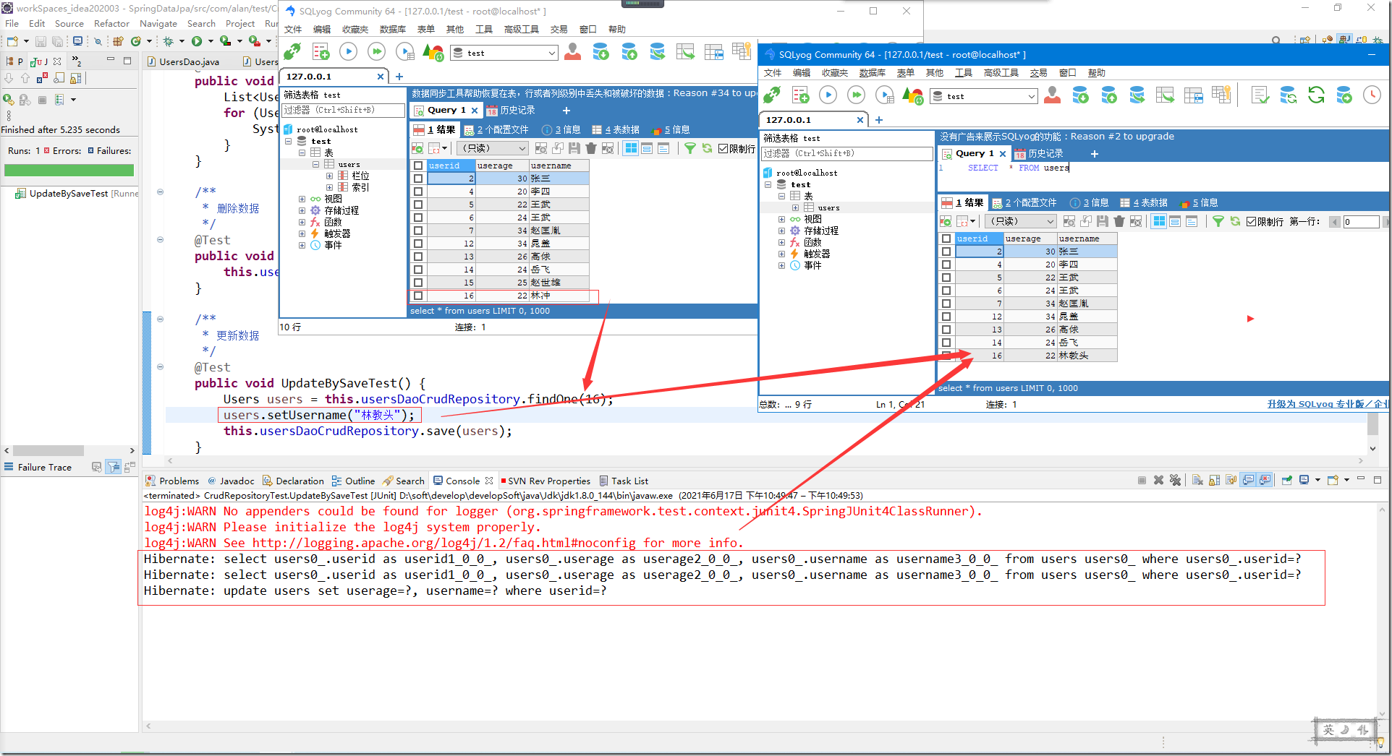Click new connection icon in right SQLyog window
This screenshot has width=1392, height=756.
click(772, 95)
